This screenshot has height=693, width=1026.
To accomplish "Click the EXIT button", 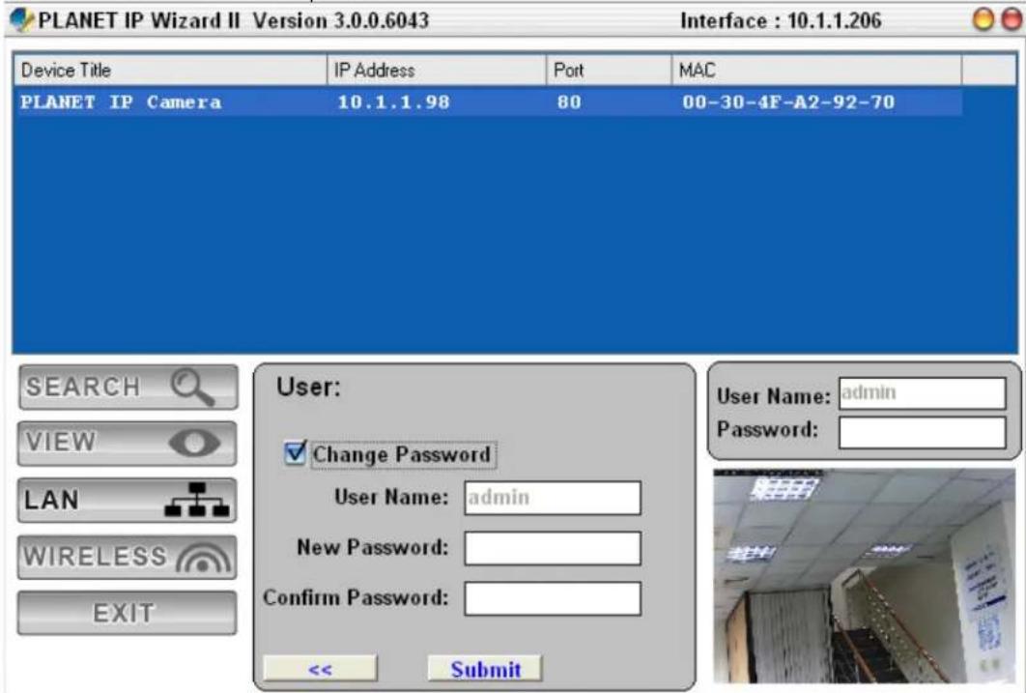I will (127, 613).
